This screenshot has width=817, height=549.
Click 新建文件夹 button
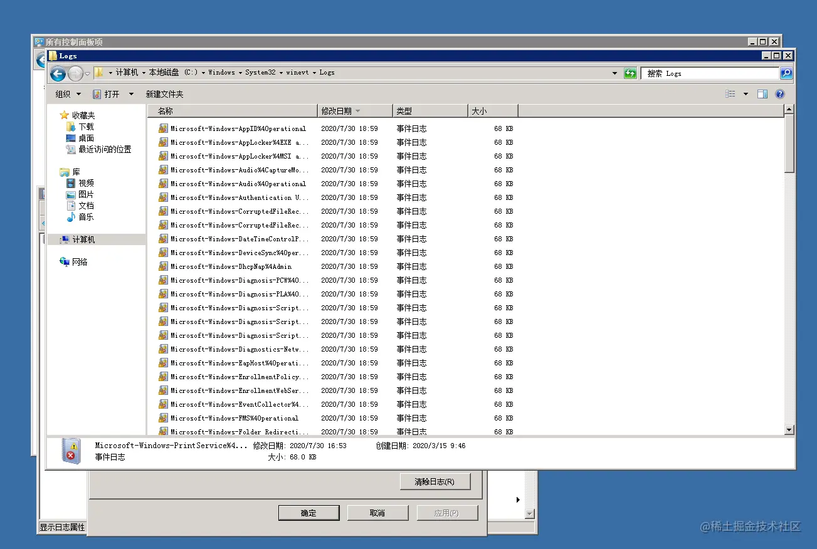point(165,94)
